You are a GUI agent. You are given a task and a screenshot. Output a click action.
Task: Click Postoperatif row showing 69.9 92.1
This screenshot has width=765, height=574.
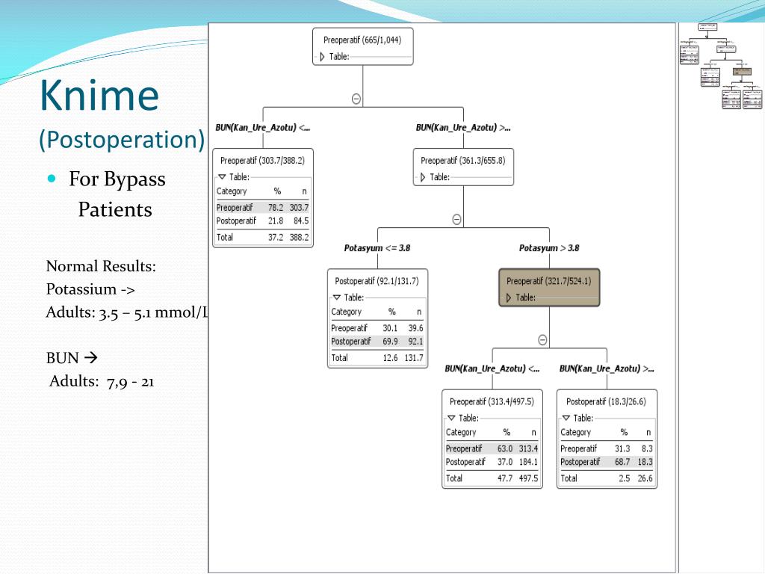pos(377,341)
